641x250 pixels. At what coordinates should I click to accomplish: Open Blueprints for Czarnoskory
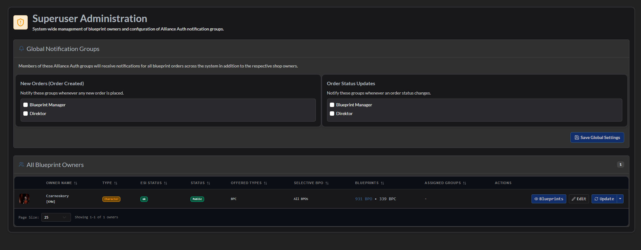point(549,199)
